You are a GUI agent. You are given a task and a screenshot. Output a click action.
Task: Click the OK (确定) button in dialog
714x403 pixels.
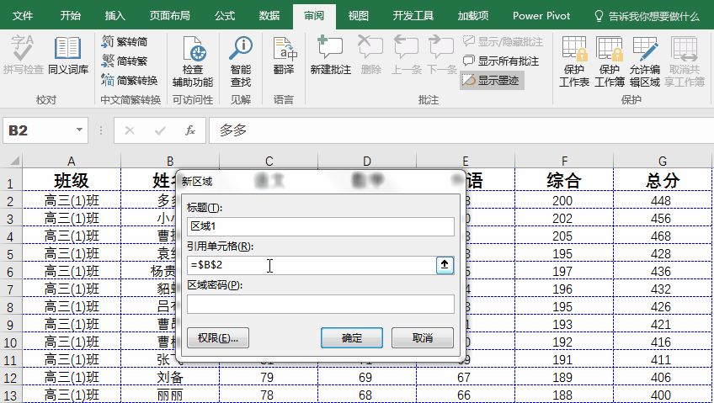pos(352,338)
